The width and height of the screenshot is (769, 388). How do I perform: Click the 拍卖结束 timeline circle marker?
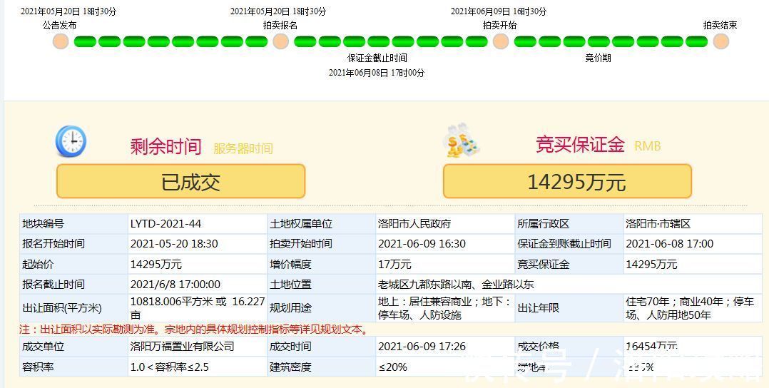[x=721, y=41]
